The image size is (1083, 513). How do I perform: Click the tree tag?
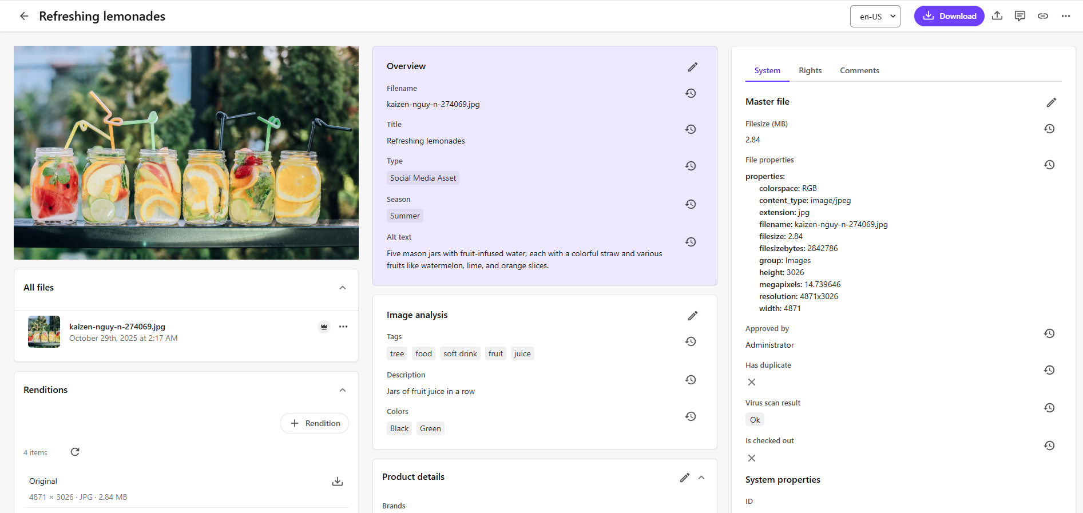397,353
